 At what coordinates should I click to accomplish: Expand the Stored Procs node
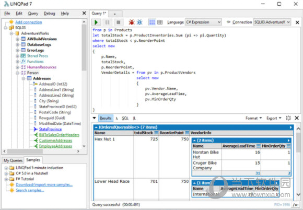(17, 56)
